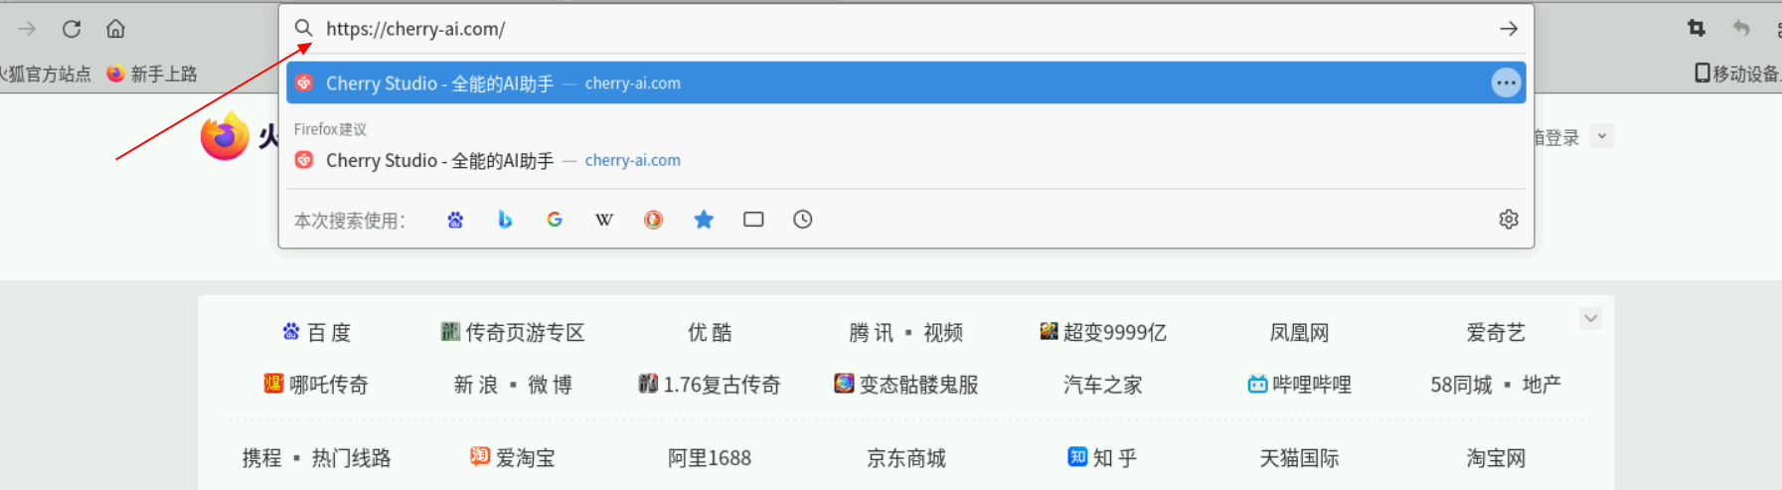Viewport: 1782px width, 490px height.
Task: Search open tabs using the tab icon
Action: tap(753, 220)
